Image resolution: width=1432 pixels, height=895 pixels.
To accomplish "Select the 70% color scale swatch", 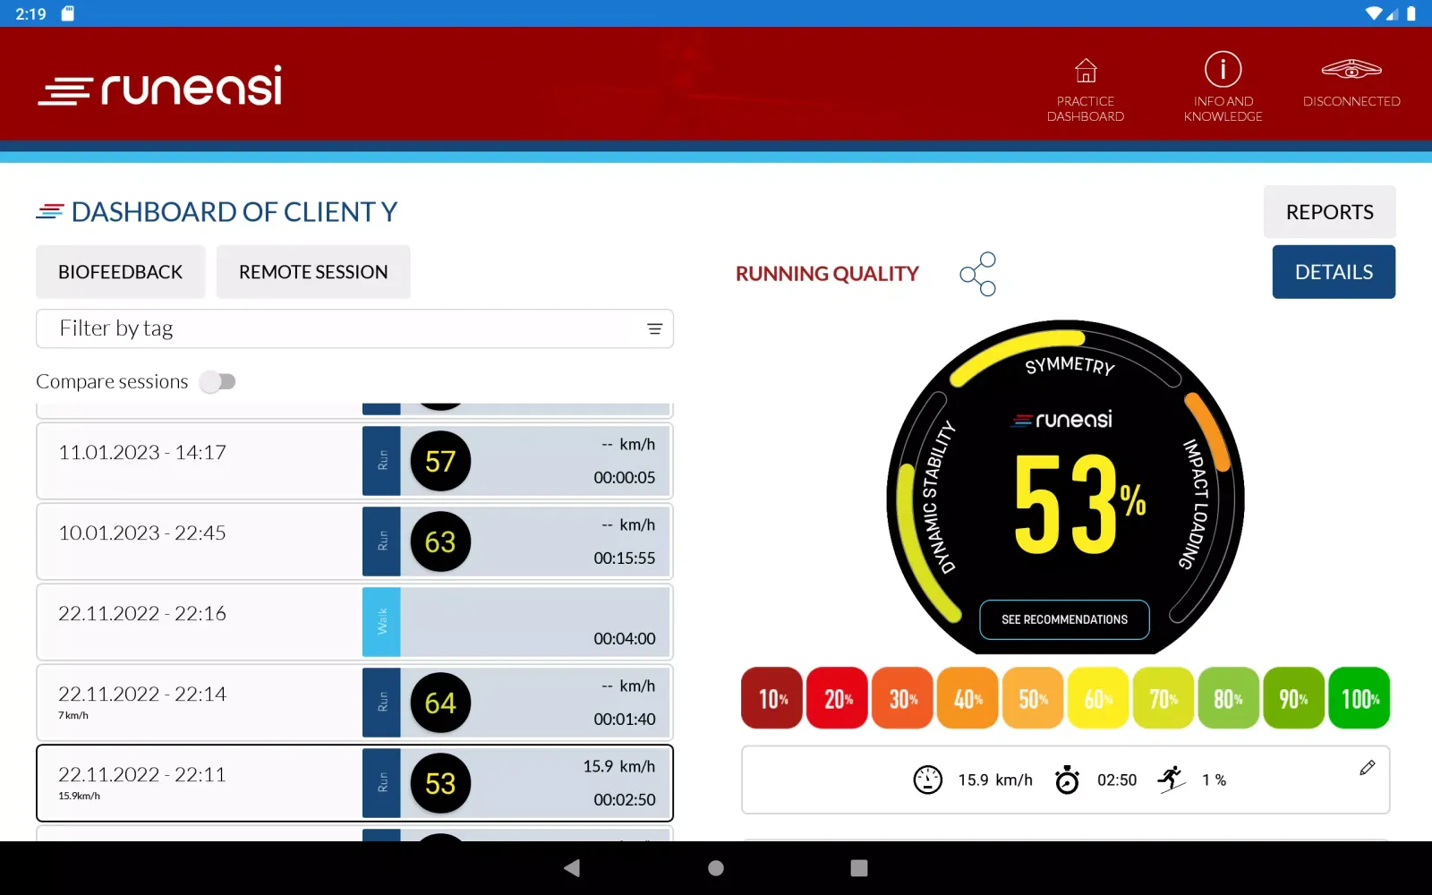I will click(1163, 698).
